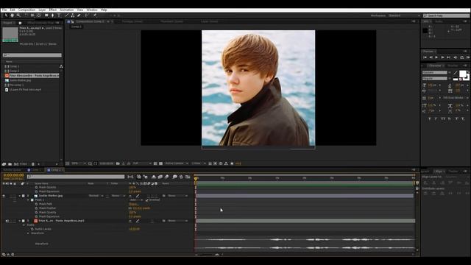Select the Eraser tool
The height and width of the screenshot is (265, 471).
tap(79, 15)
